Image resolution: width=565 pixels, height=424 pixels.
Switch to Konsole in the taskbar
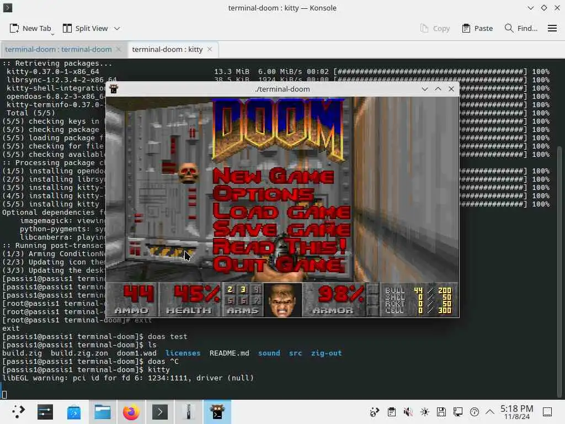[160, 412]
